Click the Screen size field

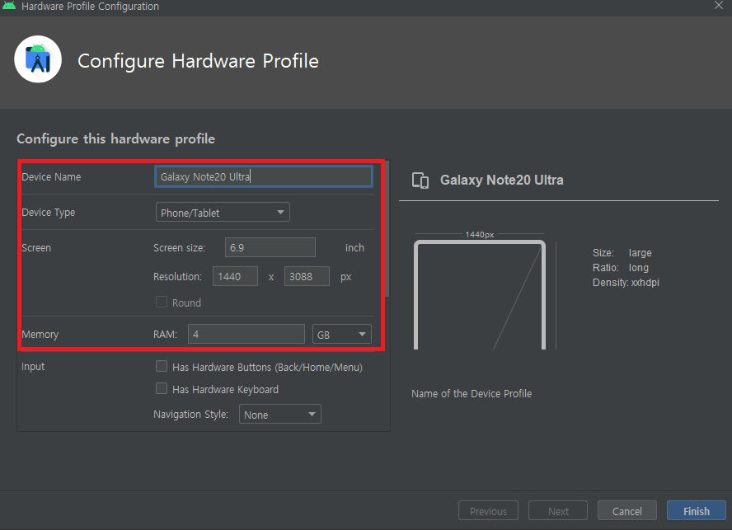(270, 247)
